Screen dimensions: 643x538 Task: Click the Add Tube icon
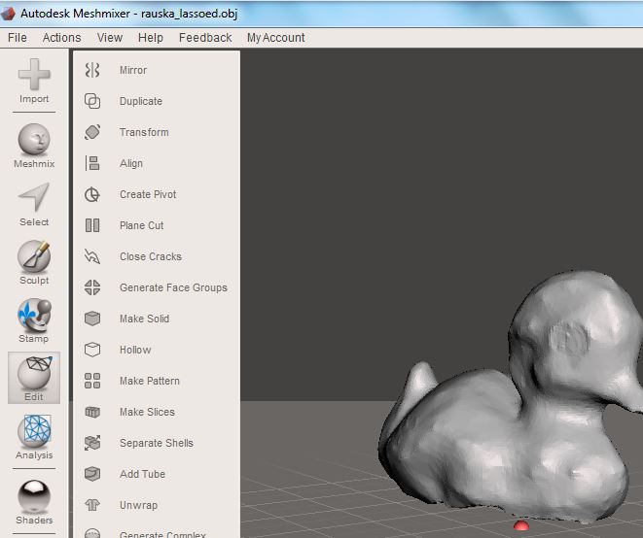point(92,474)
